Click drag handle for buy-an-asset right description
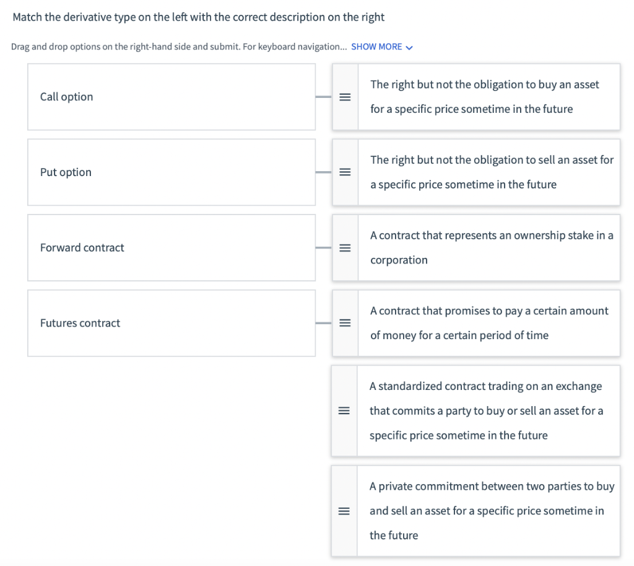634x566 pixels. point(345,97)
